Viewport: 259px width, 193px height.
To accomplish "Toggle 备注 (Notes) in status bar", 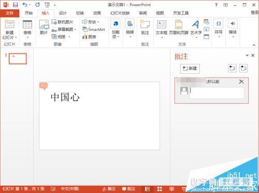I will click(x=109, y=189).
